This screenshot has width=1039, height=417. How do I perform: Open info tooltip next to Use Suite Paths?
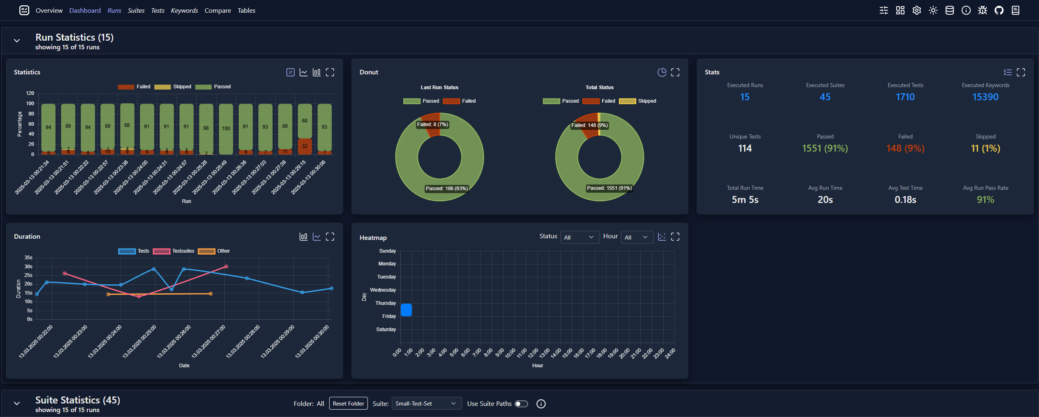pos(541,403)
